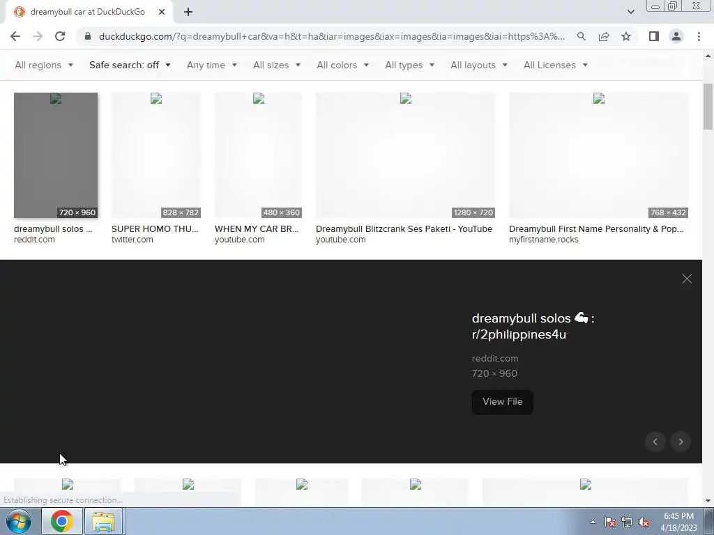Open the dreamybull solos r/2philippines4u title link
Screen dimensions: 714x535
(533, 326)
